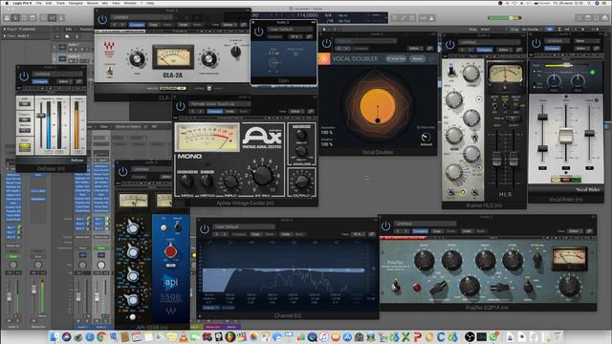Click the OUTPUT knob on Aphex Exciter

pos(302,181)
